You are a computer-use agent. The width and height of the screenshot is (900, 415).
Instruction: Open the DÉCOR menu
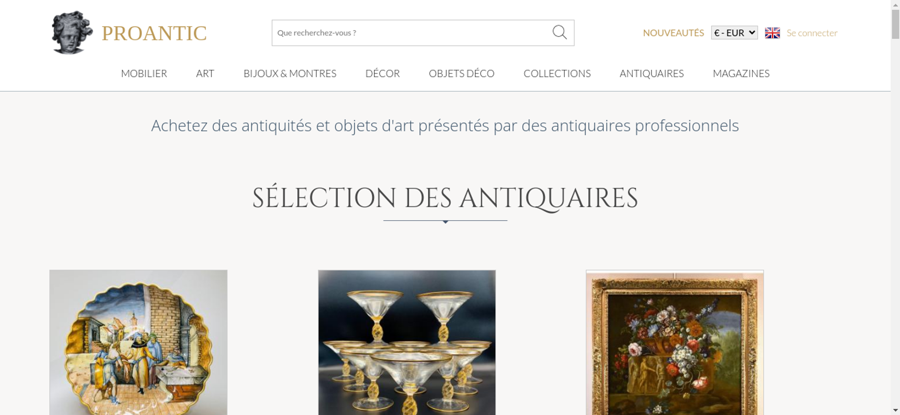(x=382, y=73)
